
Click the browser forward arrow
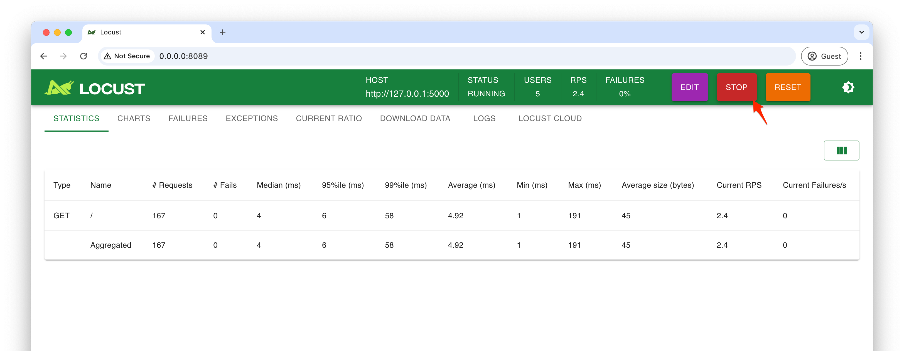click(63, 56)
